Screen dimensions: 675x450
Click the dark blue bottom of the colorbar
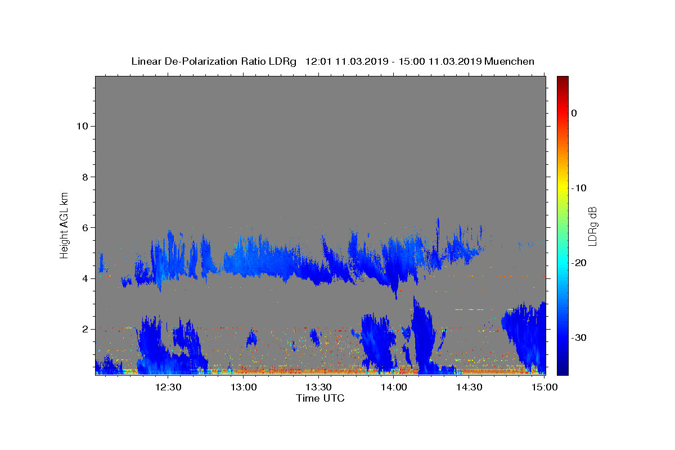coord(562,368)
